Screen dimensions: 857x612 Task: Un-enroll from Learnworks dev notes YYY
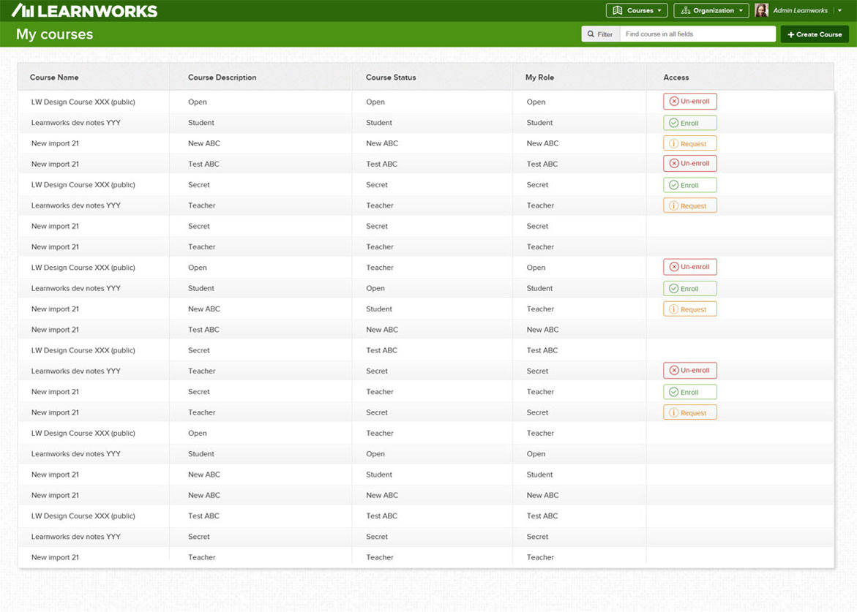coord(689,371)
